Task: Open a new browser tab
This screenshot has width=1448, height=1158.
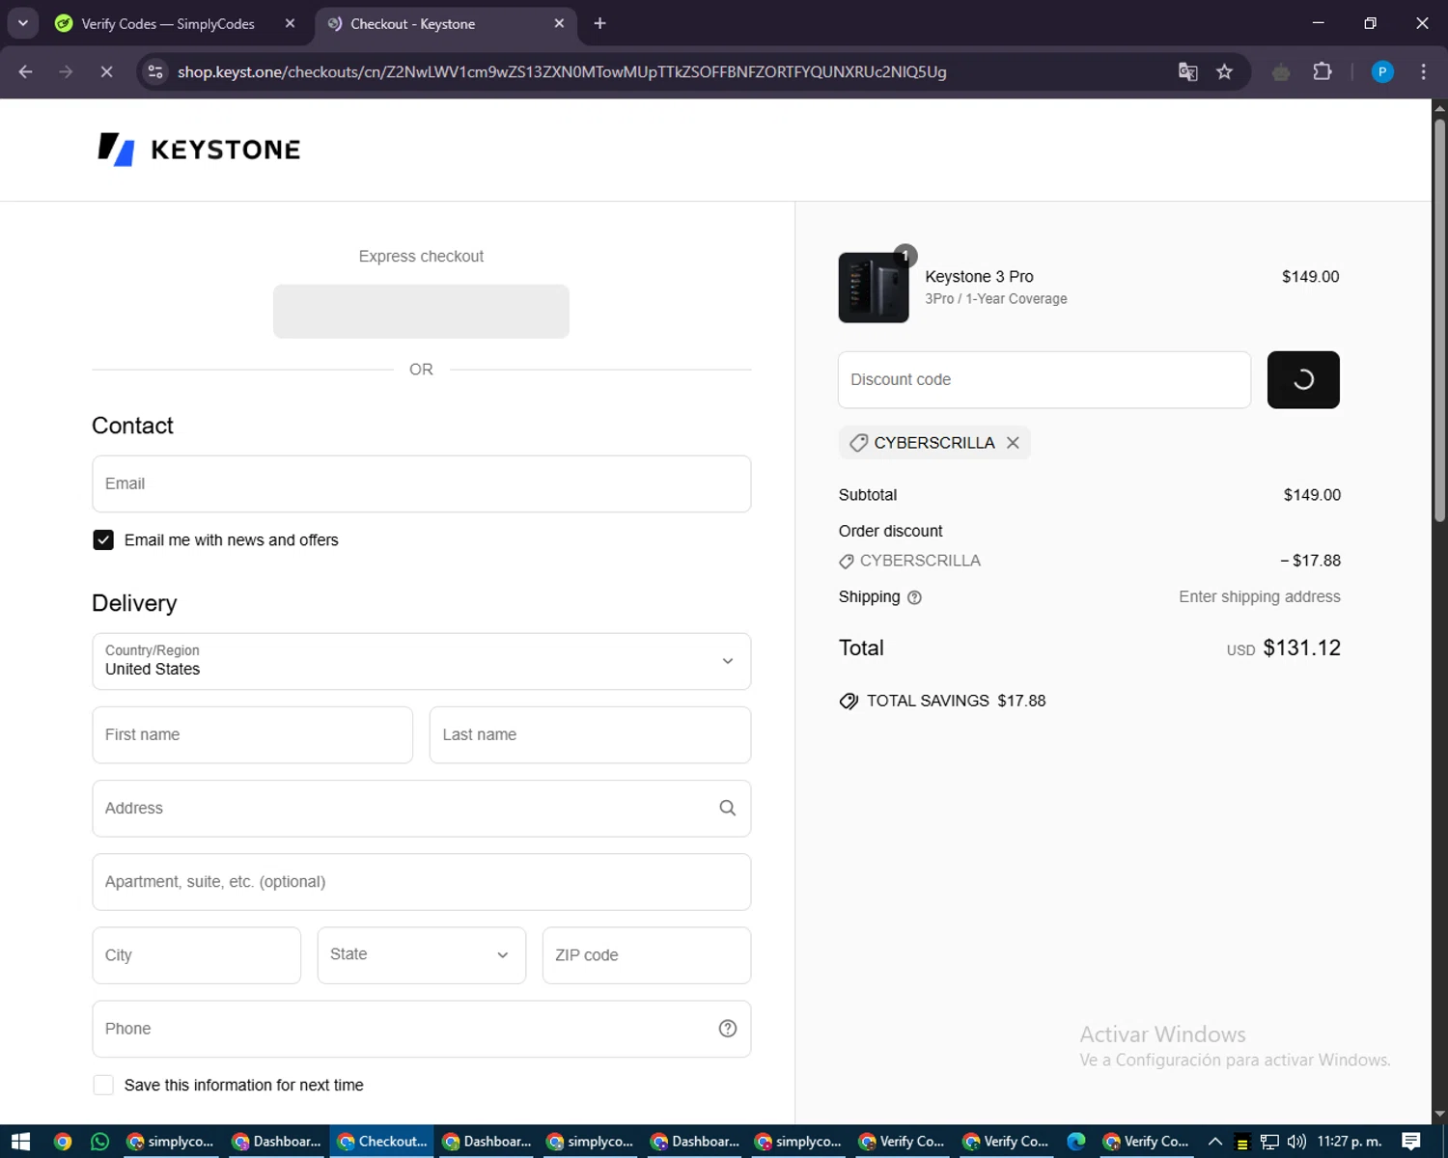Action: tap(600, 23)
